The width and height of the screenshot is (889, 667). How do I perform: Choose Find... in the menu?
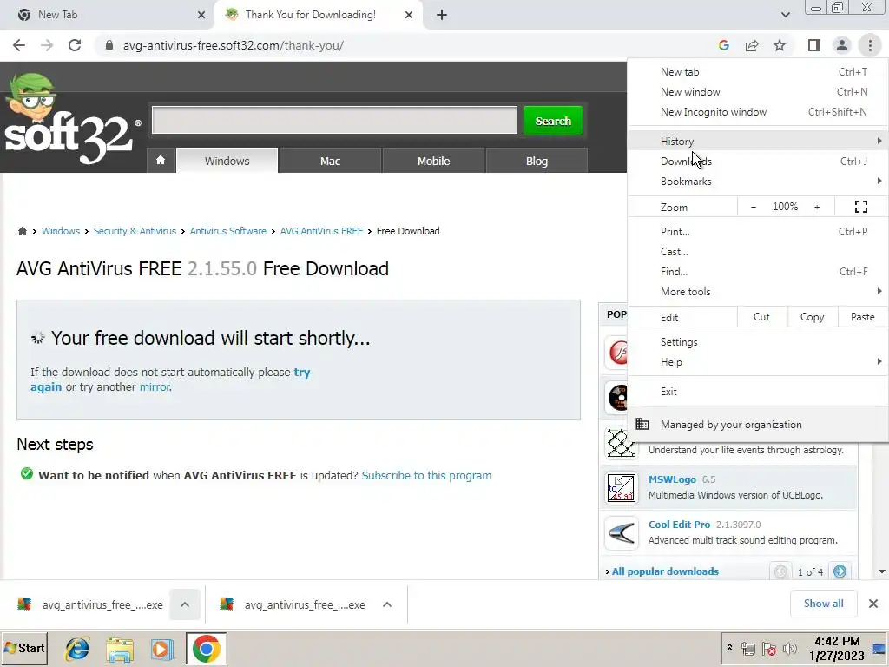tap(757, 272)
